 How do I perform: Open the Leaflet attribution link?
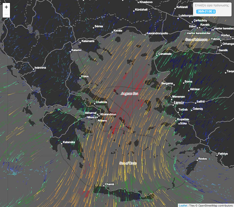point(183,205)
